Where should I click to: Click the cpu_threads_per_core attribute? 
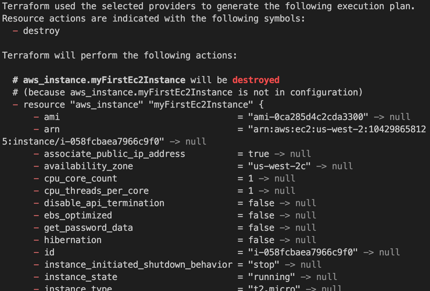tap(97, 191)
